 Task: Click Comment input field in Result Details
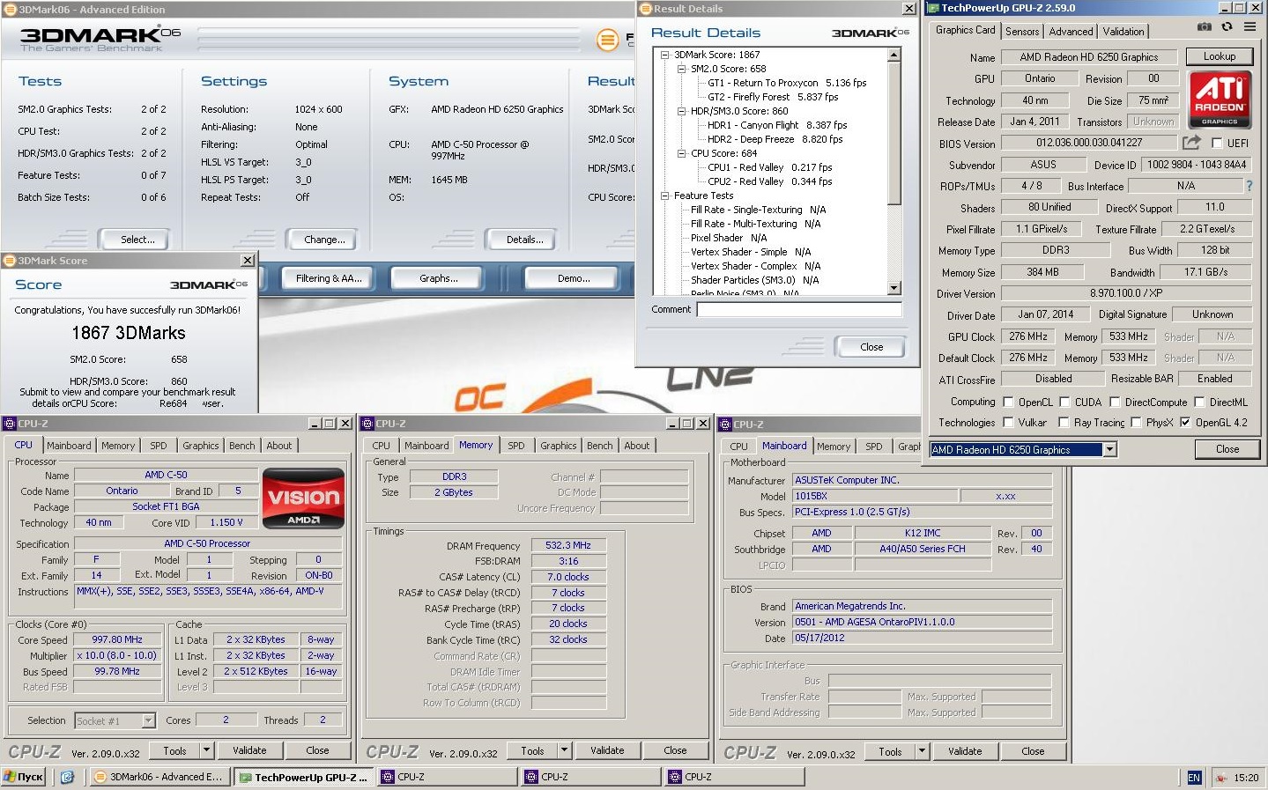pyautogui.click(x=799, y=309)
